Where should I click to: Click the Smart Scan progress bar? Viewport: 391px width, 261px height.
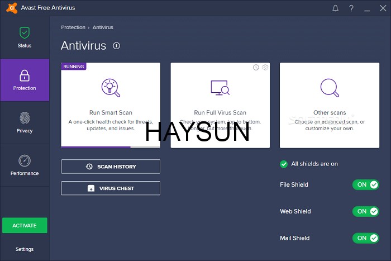point(111,147)
